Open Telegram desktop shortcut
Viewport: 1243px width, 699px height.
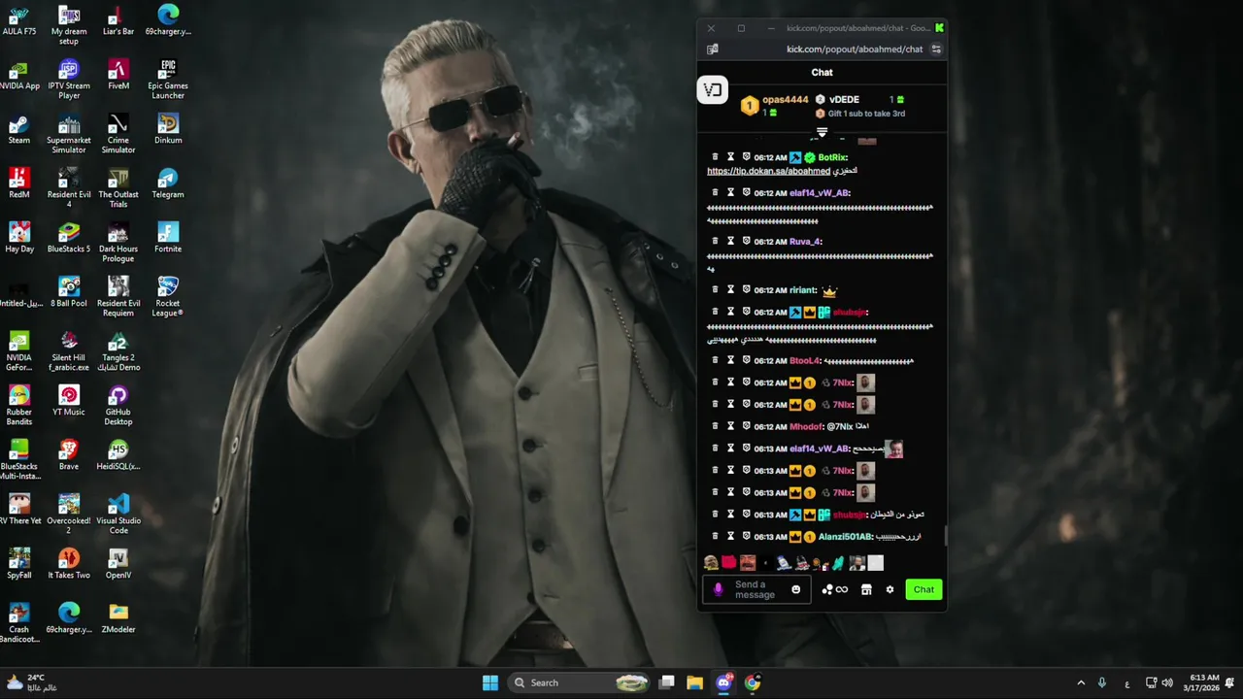(168, 183)
